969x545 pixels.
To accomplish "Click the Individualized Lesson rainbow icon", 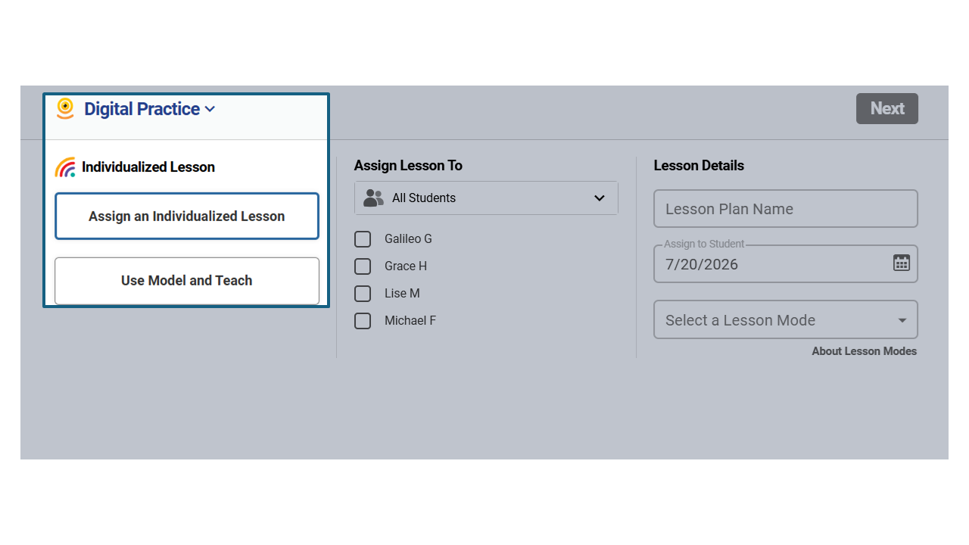I will pyautogui.click(x=65, y=167).
